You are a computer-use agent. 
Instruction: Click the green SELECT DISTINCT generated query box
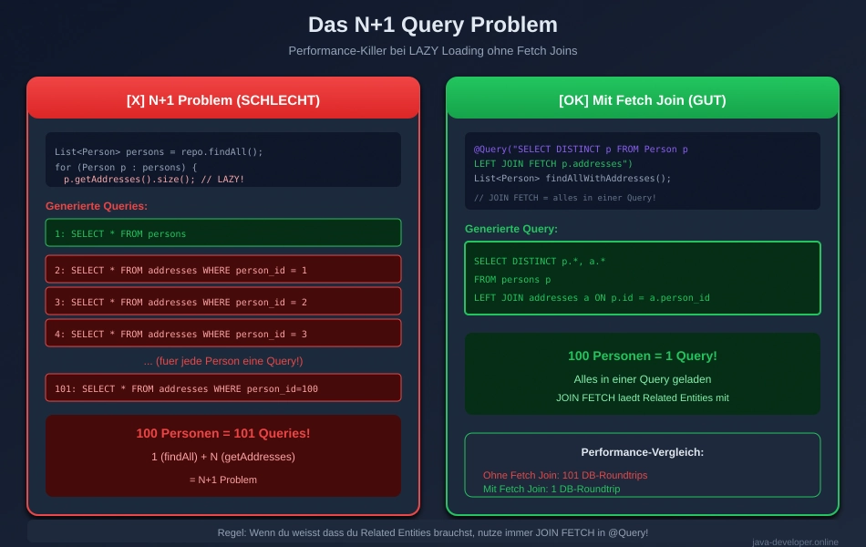pyautogui.click(x=642, y=279)
